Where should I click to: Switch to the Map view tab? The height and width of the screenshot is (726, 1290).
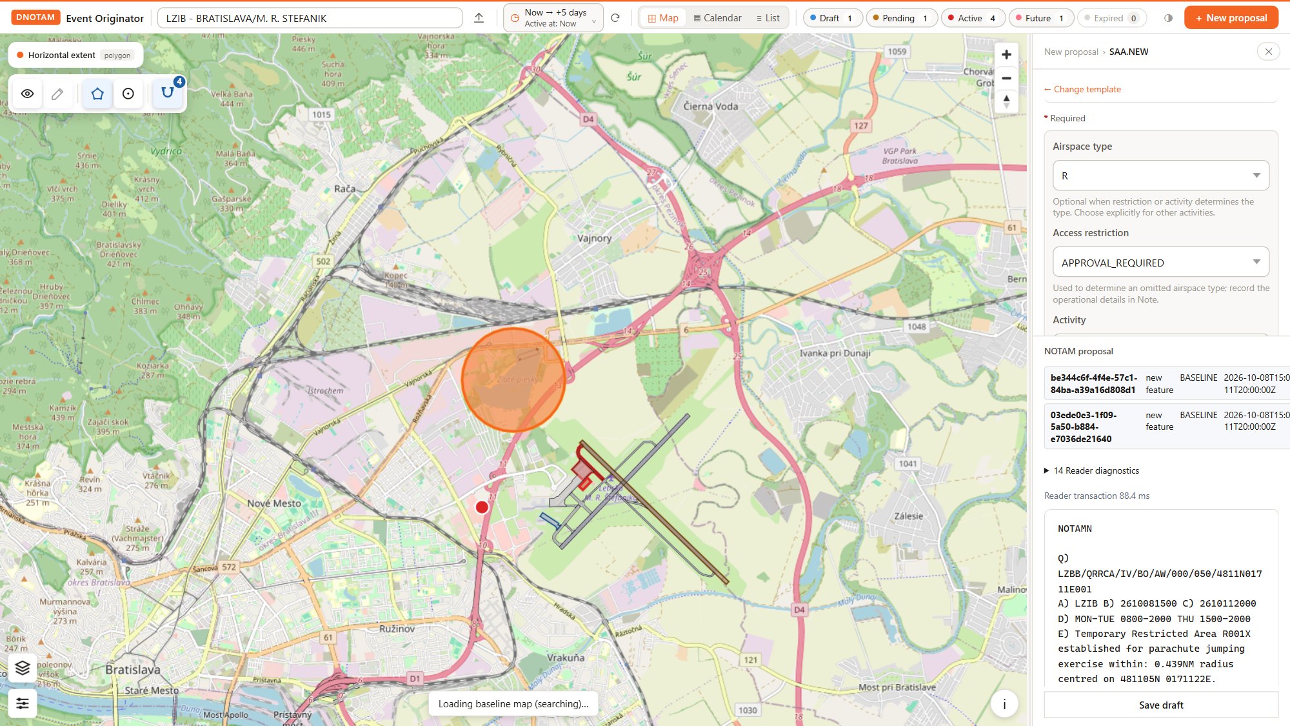pos(663,18)
